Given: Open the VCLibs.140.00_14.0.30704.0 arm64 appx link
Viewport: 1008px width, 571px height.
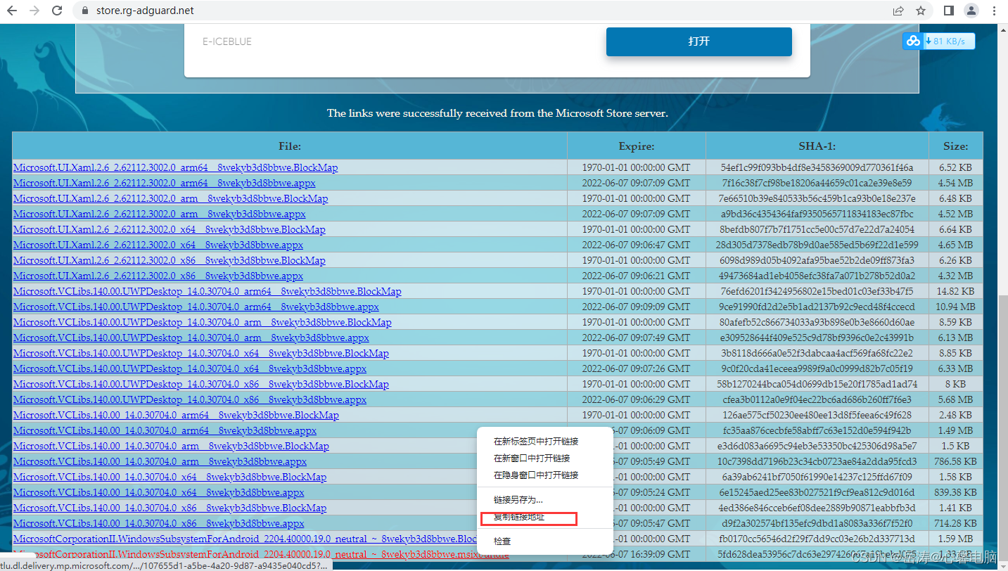Looking at the screenshot, I should pyautogui.click(x=165, y=430).
